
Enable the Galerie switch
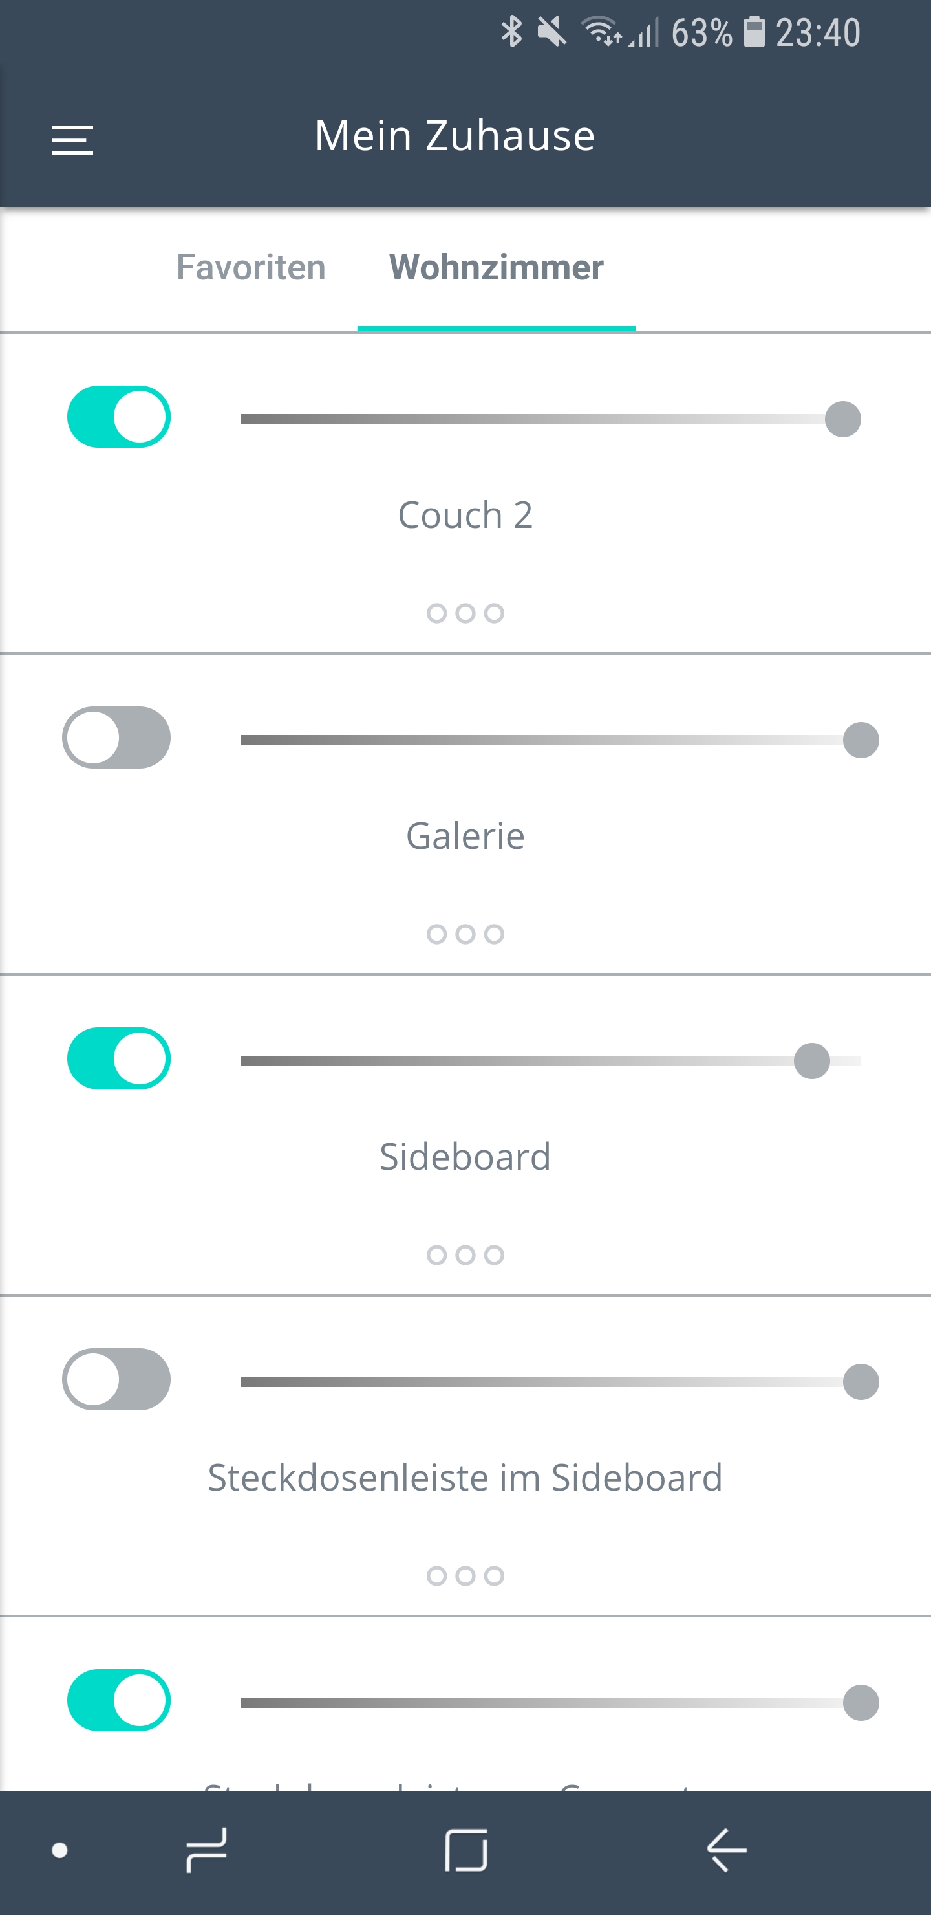[x=116, y=738]
